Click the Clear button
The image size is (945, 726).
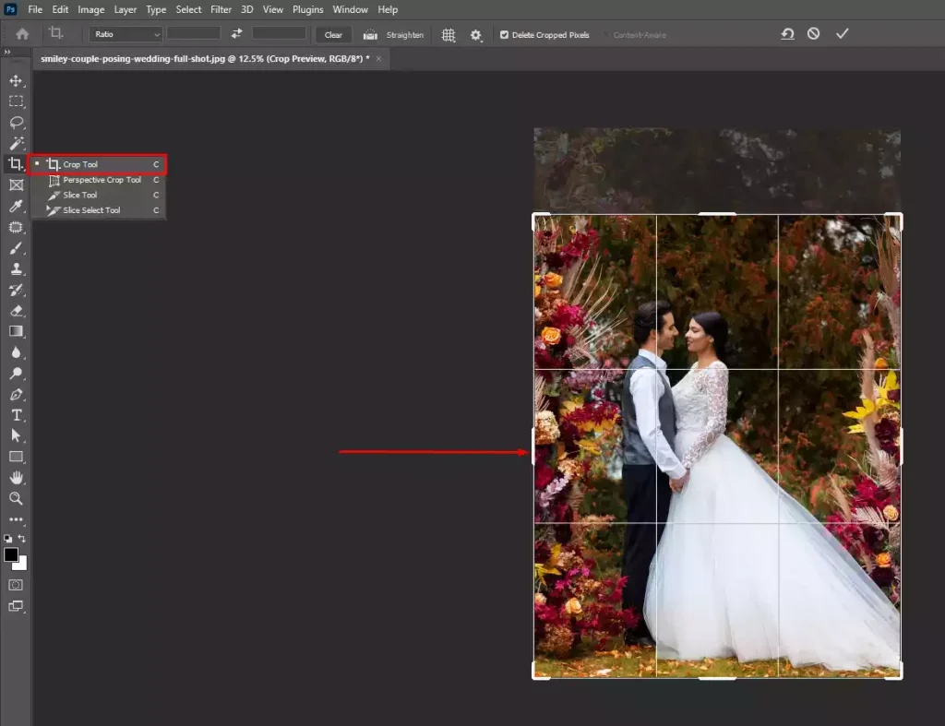tap(332, 33)
